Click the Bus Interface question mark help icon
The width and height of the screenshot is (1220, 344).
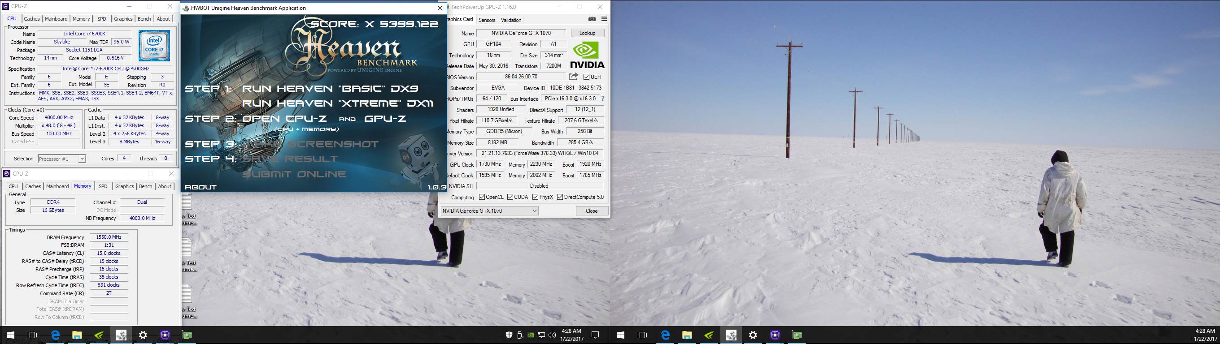pos(602,99)
